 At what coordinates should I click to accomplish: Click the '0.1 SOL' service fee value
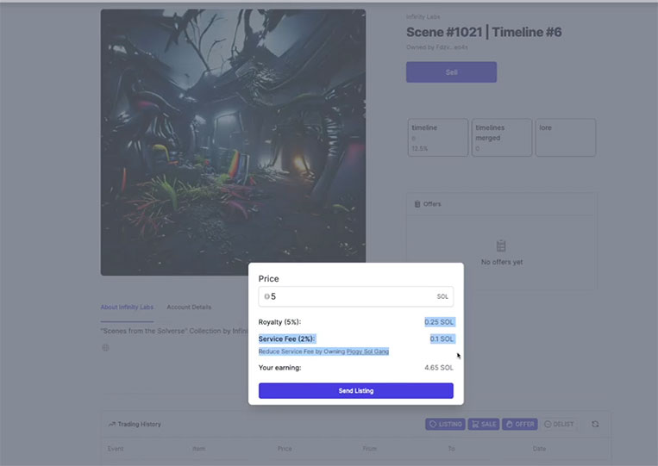tap(442, 339)
